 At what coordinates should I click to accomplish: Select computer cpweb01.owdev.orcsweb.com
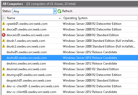point(27,24)
